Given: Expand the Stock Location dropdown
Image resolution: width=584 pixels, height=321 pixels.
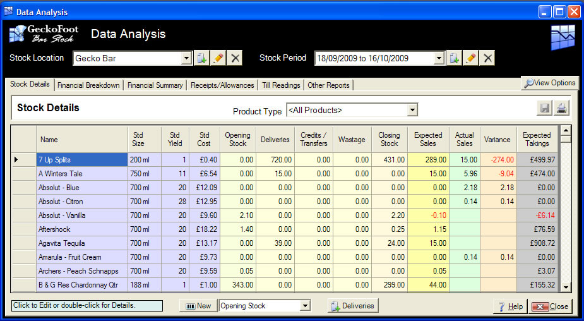Looking at the screenshot, I should (186, 58).
